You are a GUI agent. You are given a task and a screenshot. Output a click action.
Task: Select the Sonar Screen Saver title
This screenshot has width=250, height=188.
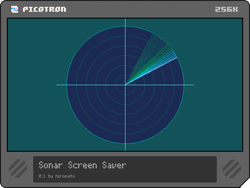[83, 165]
